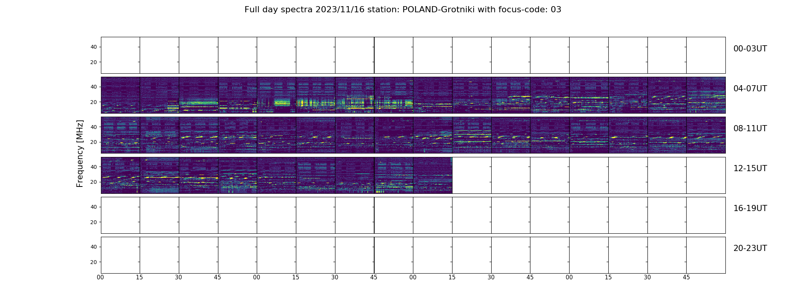Click the '20' tick of the 20-23UT row
Viewport: 806px width, 307px height.
93,262
